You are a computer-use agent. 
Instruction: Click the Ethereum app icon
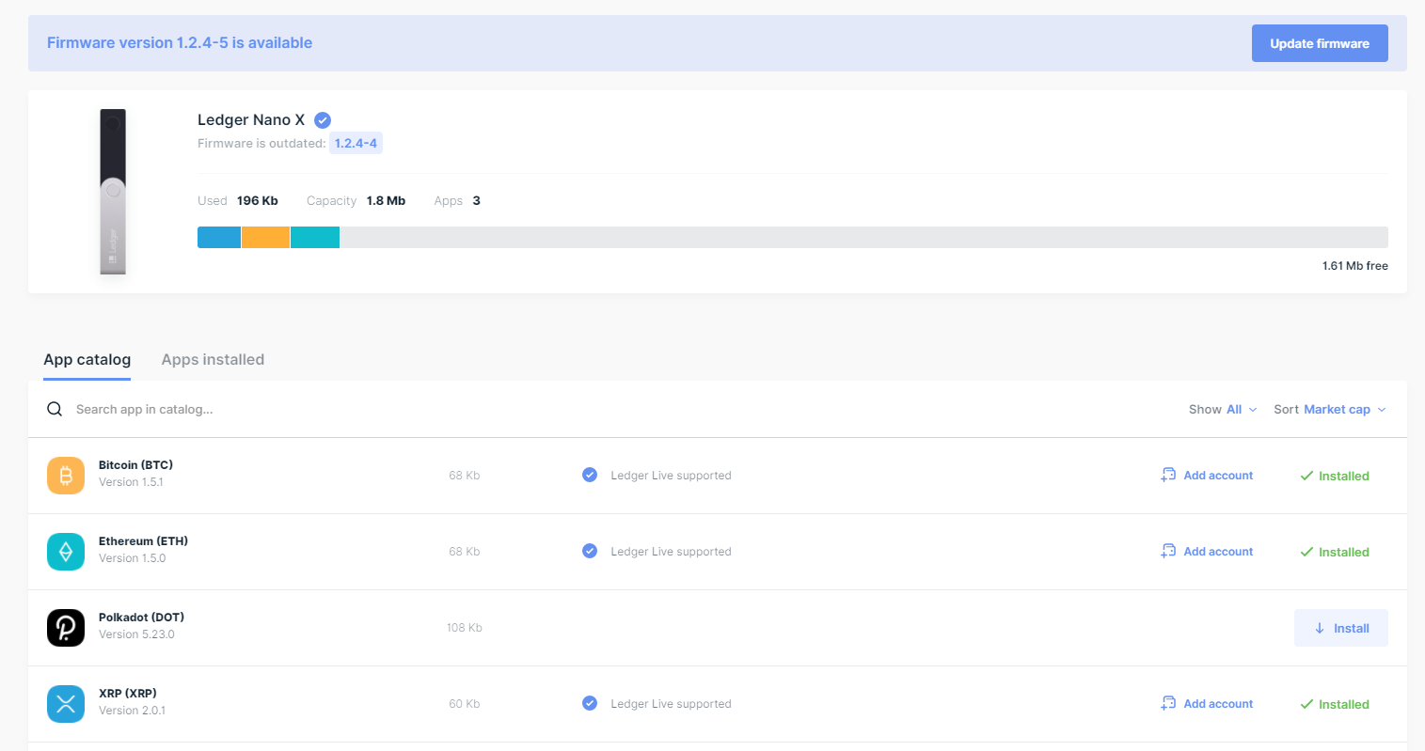tap(66, 552)
